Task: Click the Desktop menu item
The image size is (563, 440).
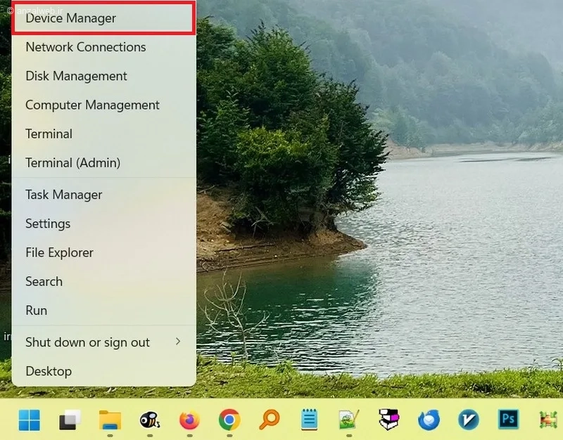Action: 103,372
